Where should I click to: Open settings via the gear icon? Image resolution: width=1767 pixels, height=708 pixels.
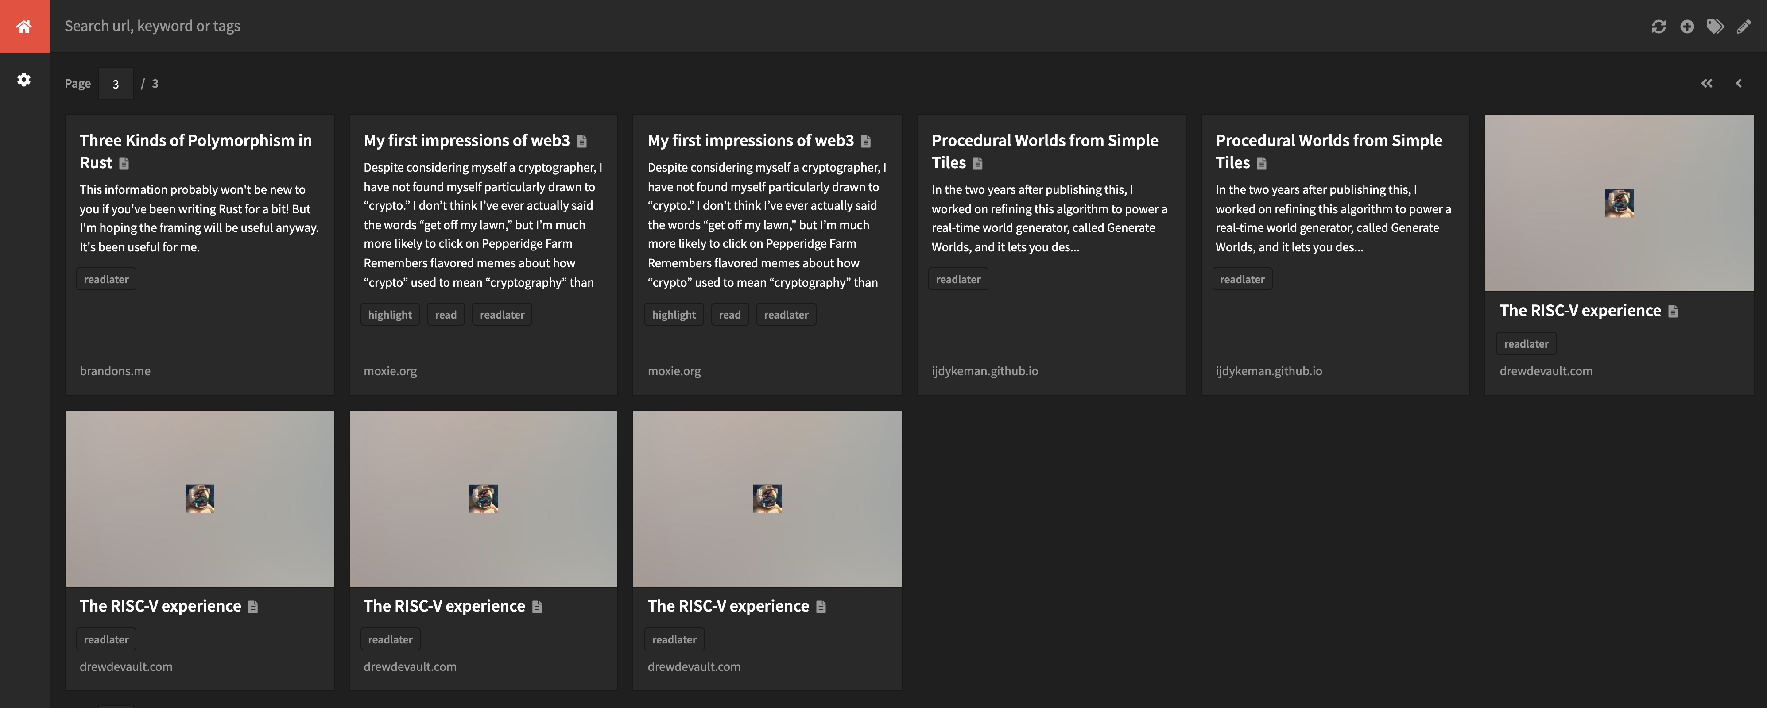point(25,80)
